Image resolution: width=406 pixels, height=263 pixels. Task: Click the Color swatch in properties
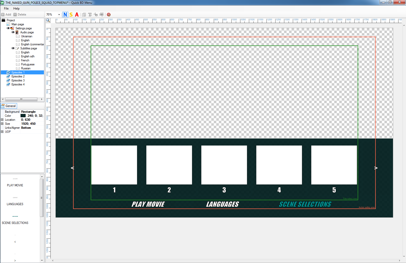point(23,116)
